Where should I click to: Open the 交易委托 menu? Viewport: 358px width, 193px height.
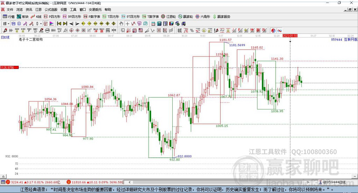coord(95,9)
